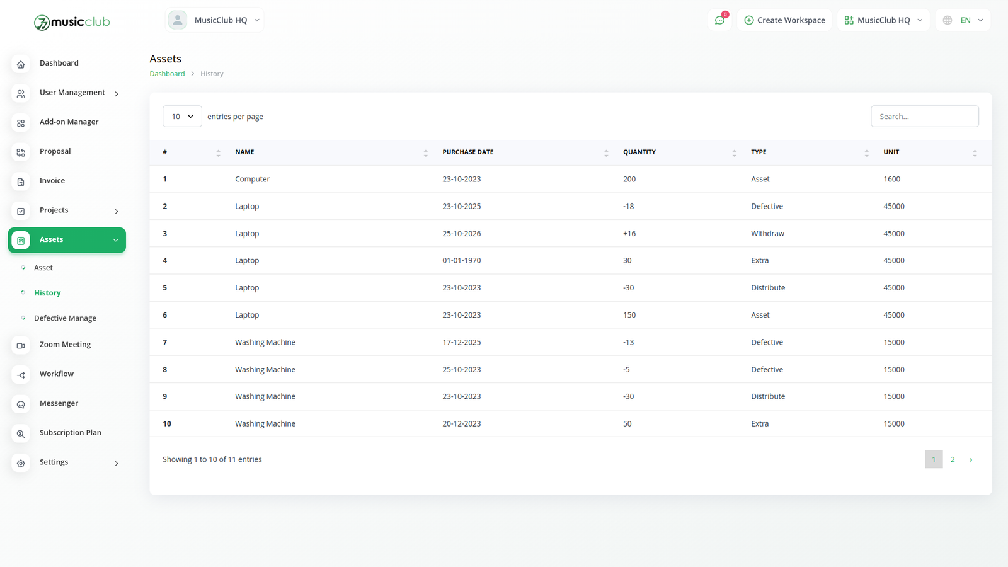Image resolution: width=1008 pixels, height=567 pixels.
Task: Click the User Management people icon
Action: pos(21,94)
